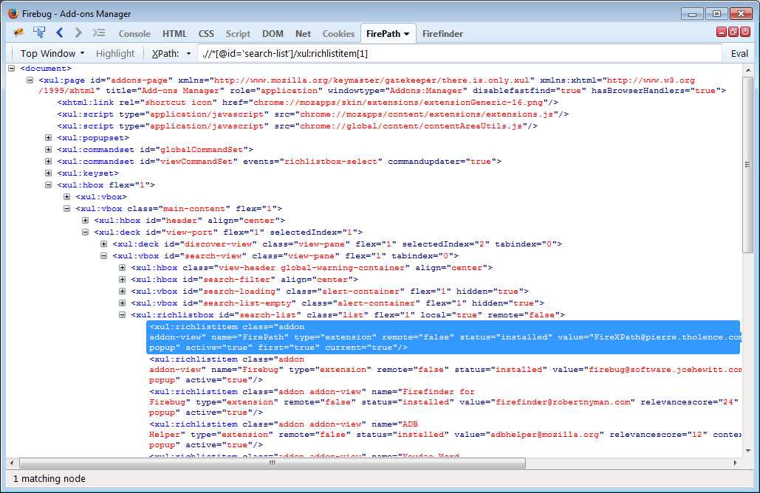
Task: Click the vertical scrollbar up arrow
Action: (747, 70)
